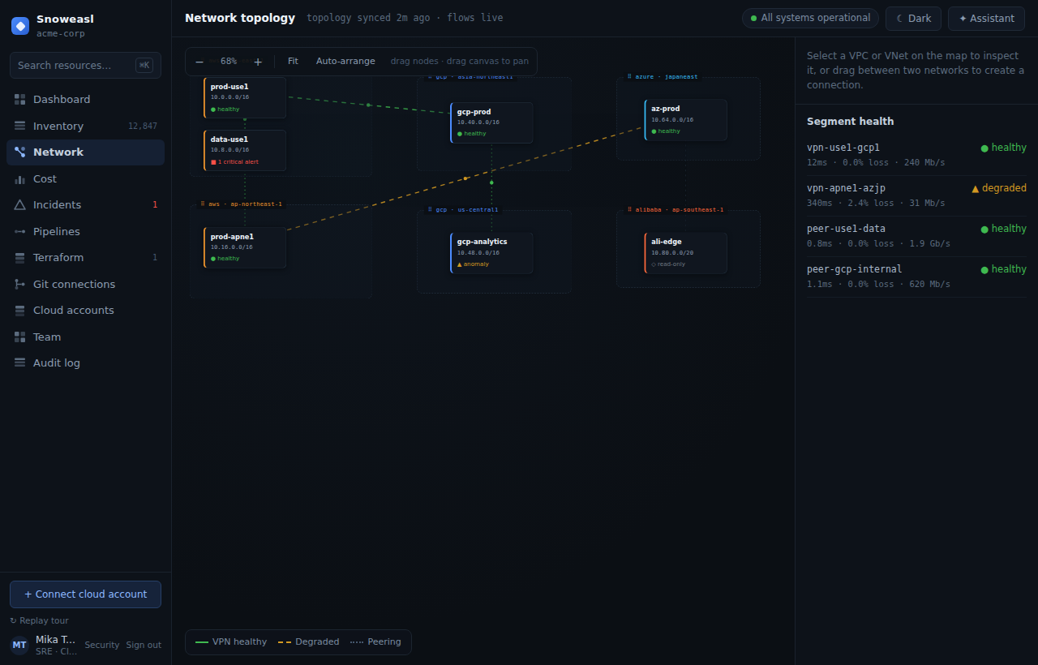The width and height of the screenshot is (1038, 665).
Task: Zoom out with the minus icon
Action: [x=199, y=62]
